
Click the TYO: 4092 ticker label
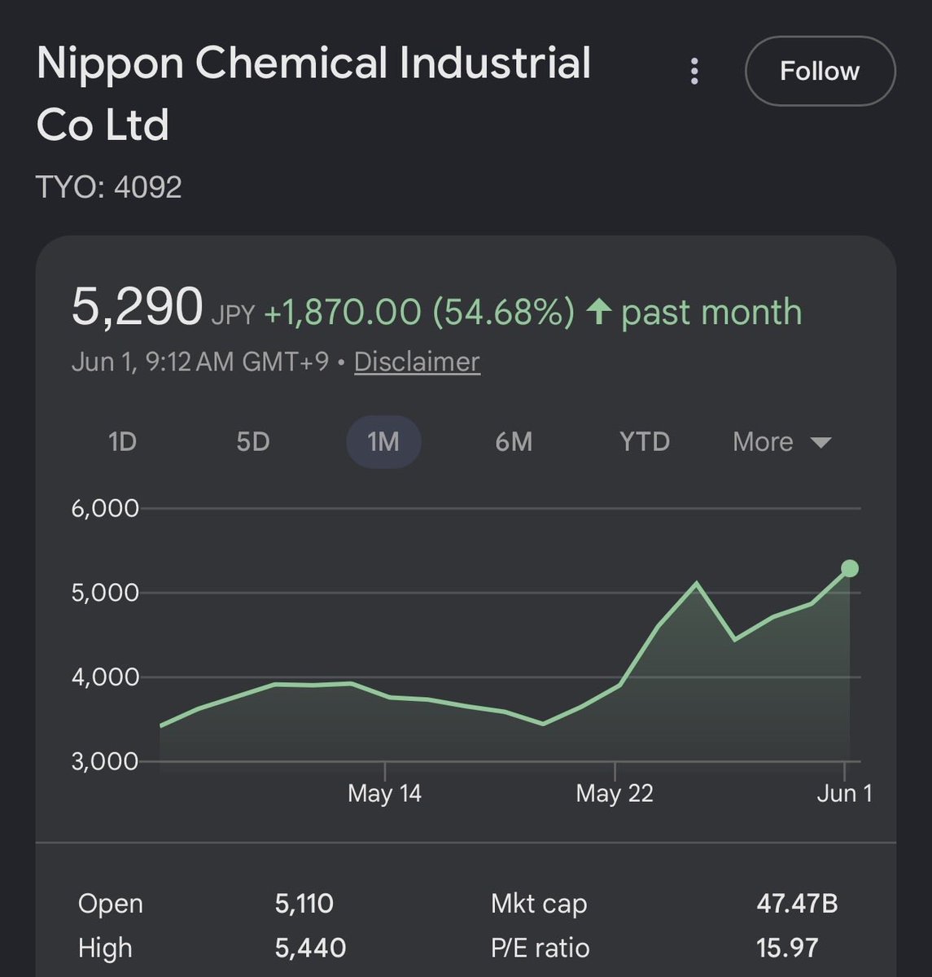click(109, 188)
